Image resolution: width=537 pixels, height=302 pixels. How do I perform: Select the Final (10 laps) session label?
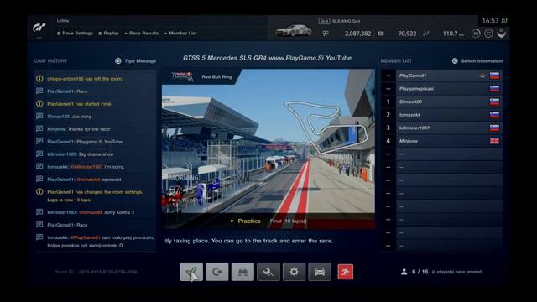point(289,221)
